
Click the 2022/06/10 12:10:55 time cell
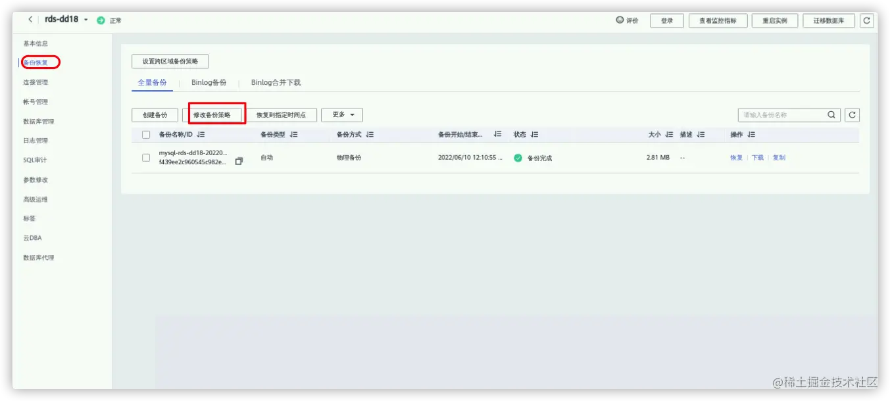(x=470, y=158)
